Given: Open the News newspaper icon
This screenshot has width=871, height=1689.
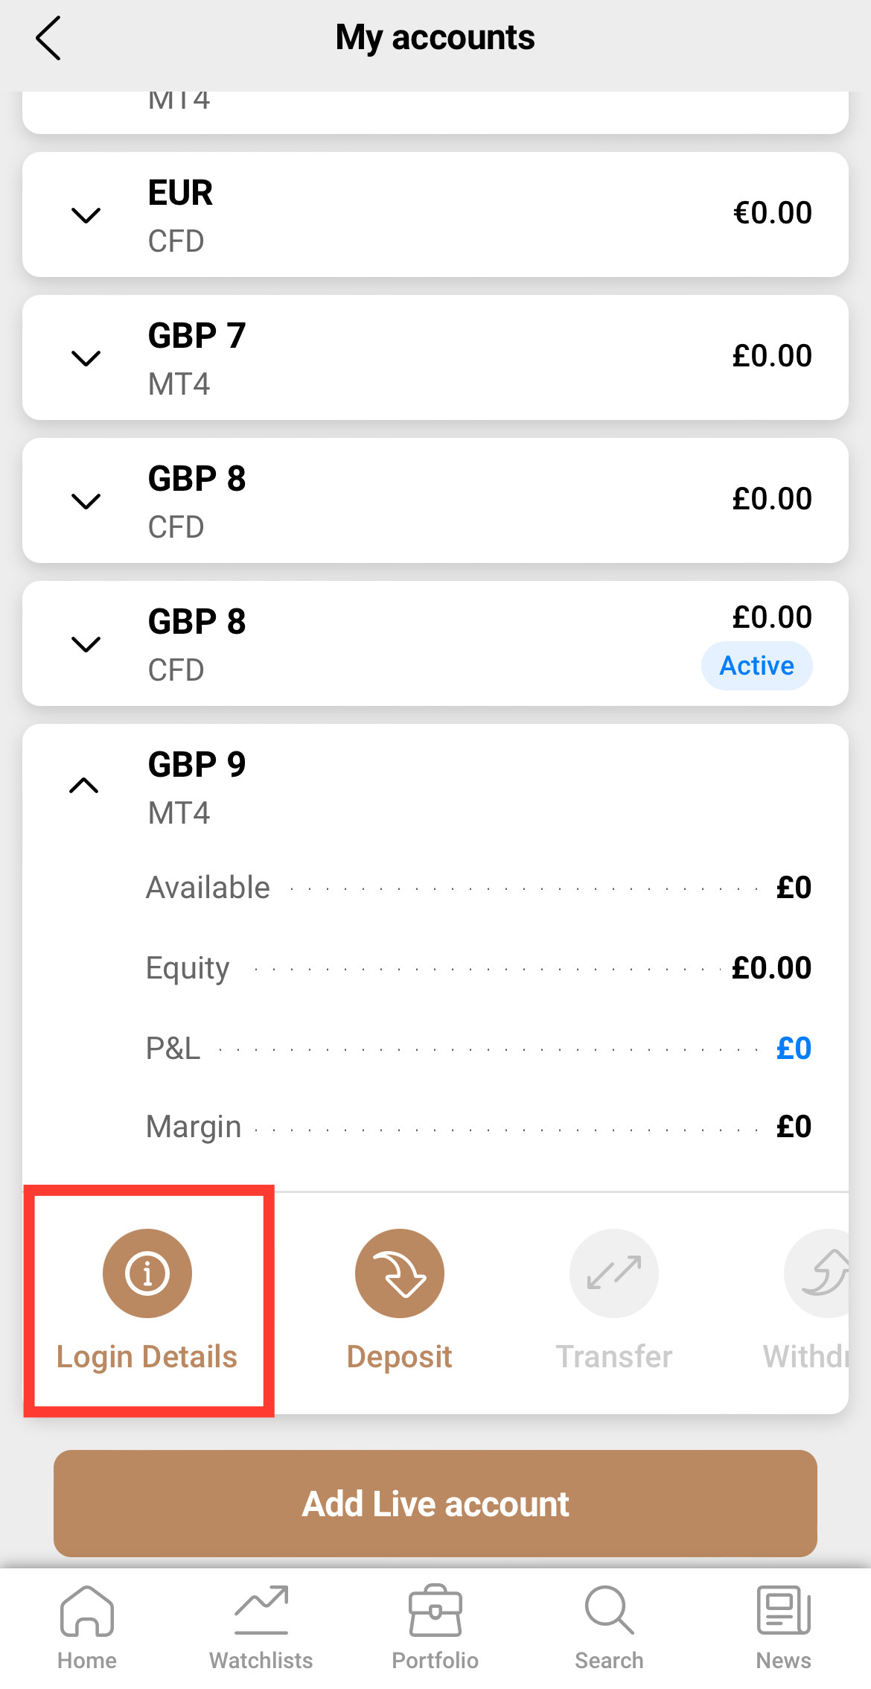Looking at the screenshot, I should (783, 1612).
